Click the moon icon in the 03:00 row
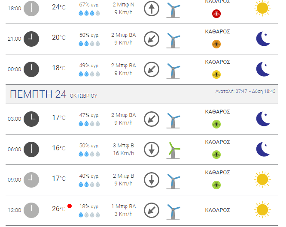 pos(263,119)
